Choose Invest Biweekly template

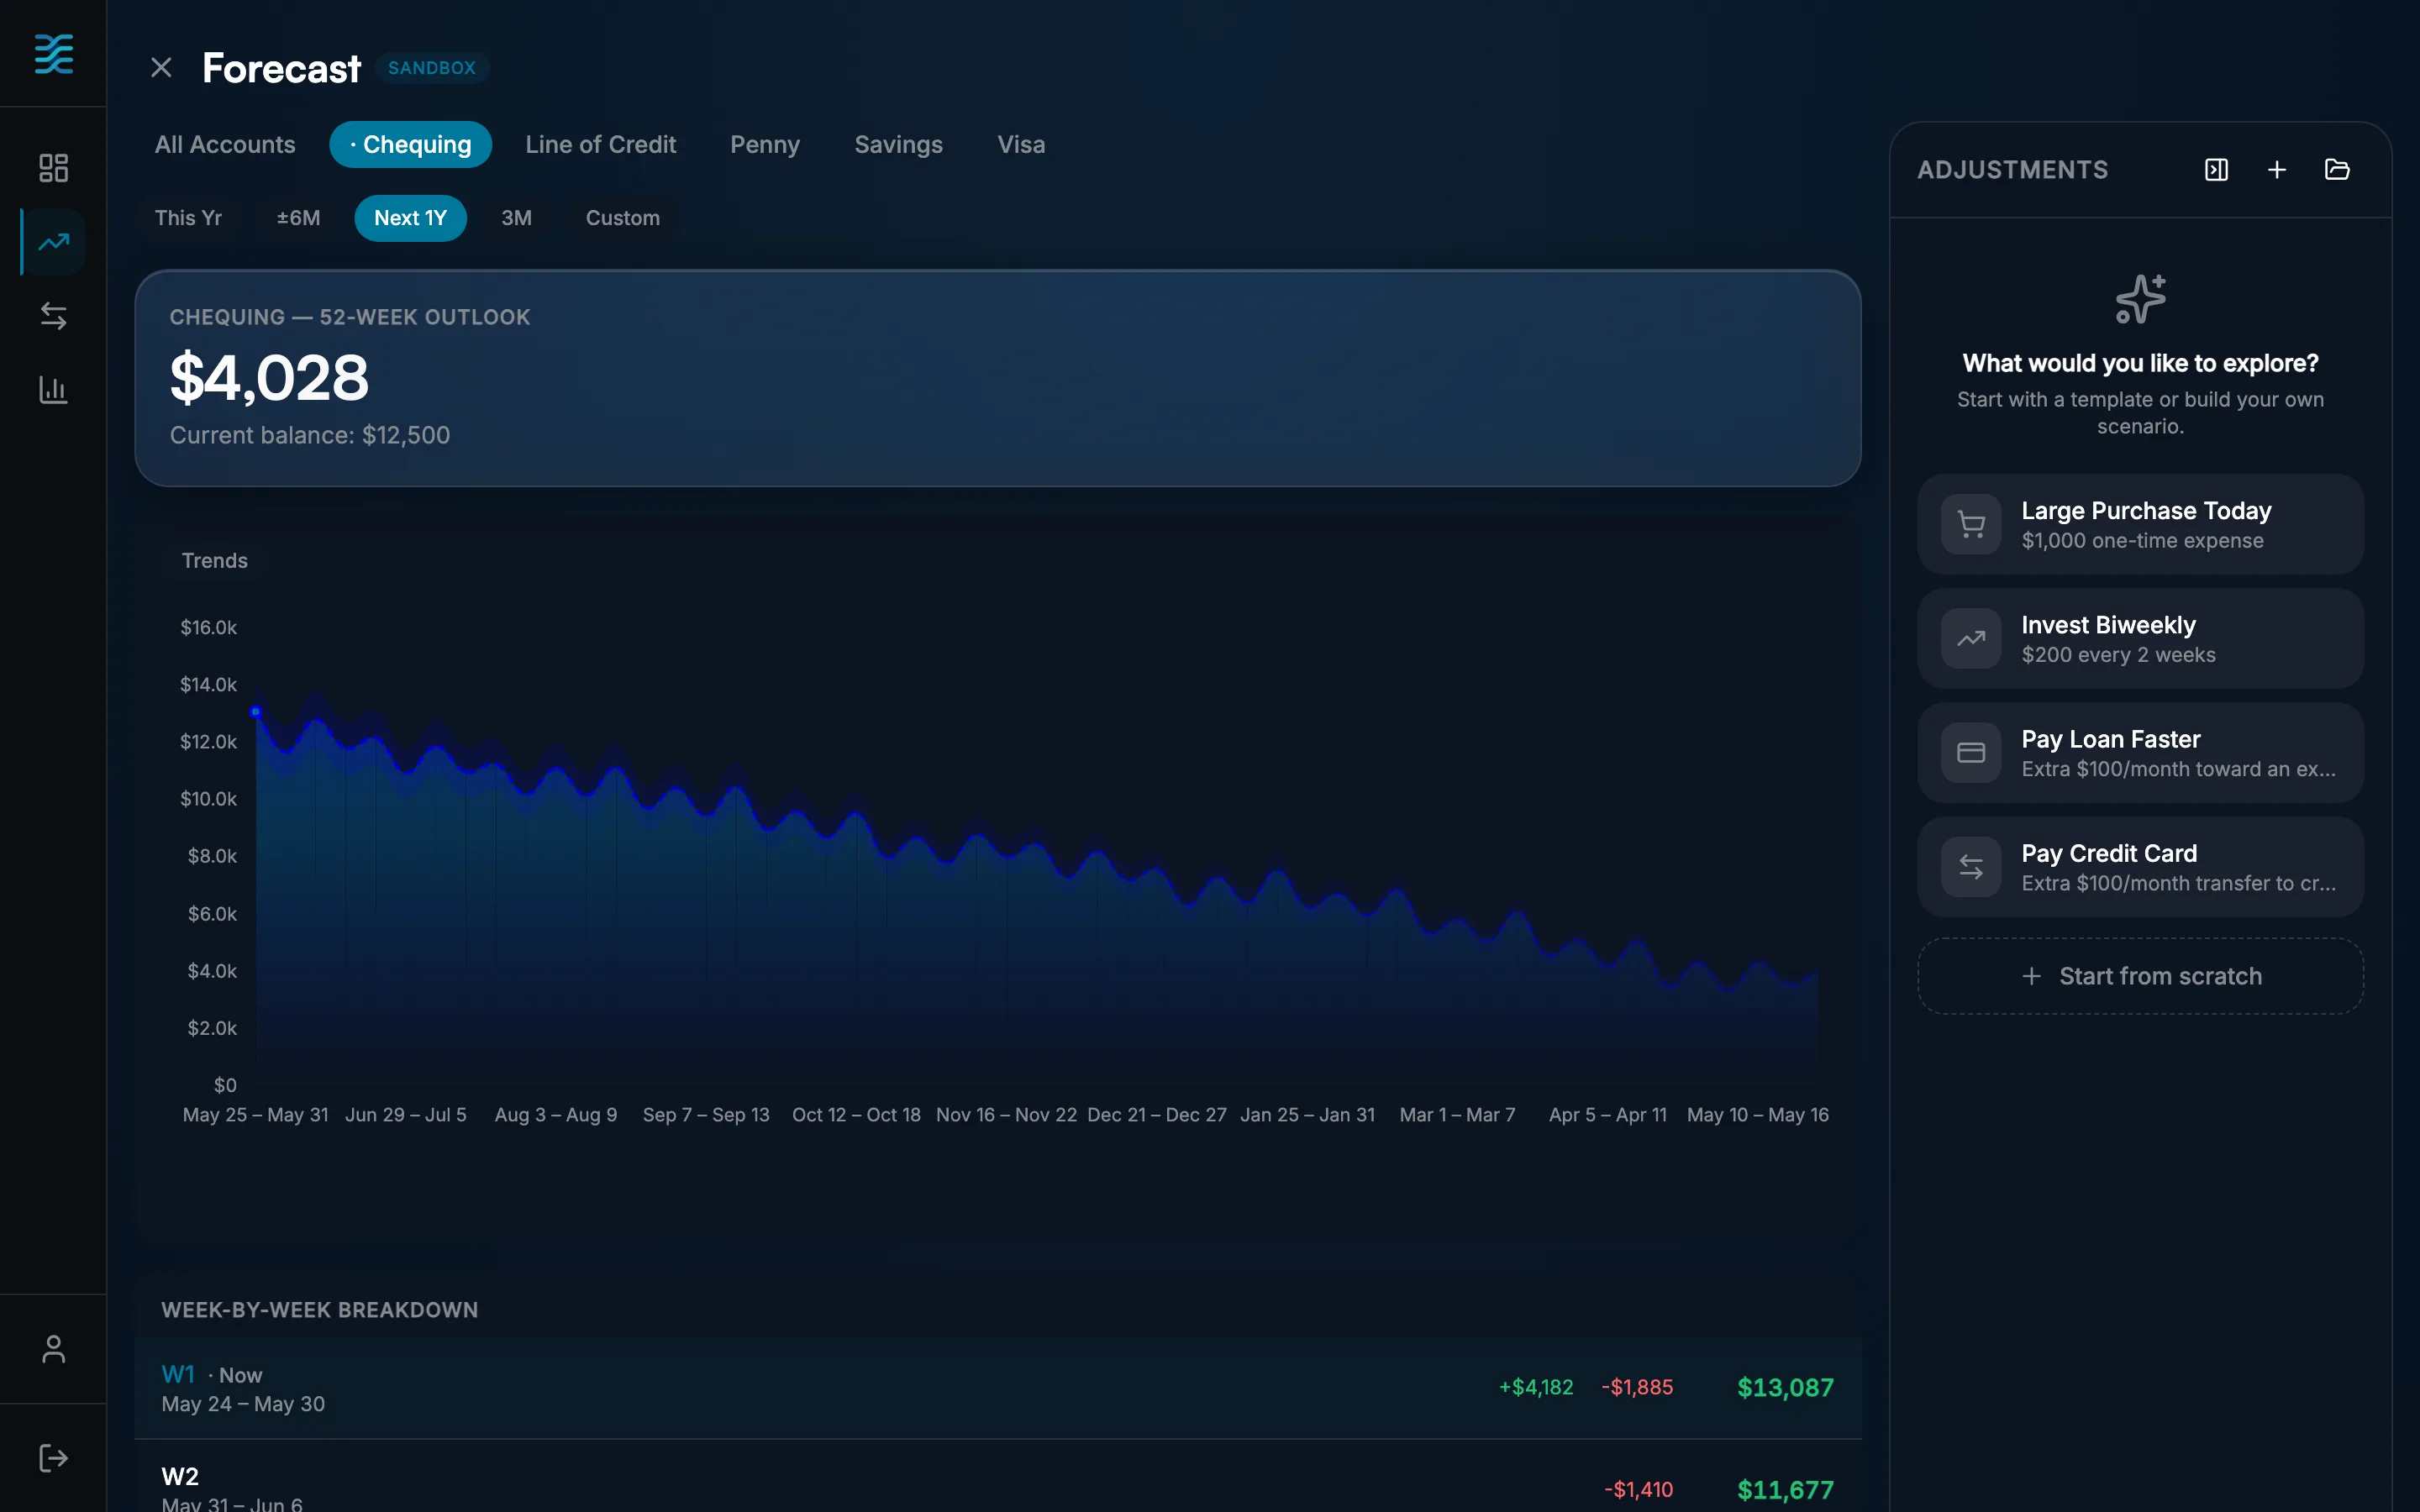click(2140, 638)
